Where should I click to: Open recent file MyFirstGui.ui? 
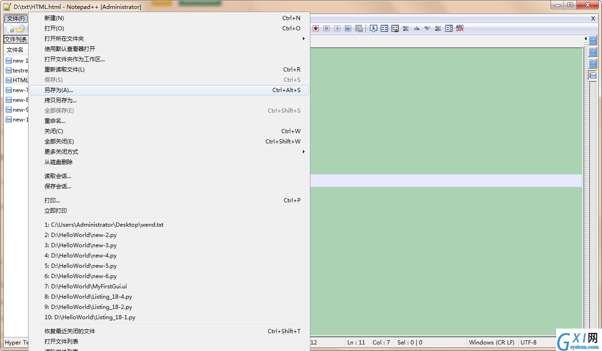(169, 287)
